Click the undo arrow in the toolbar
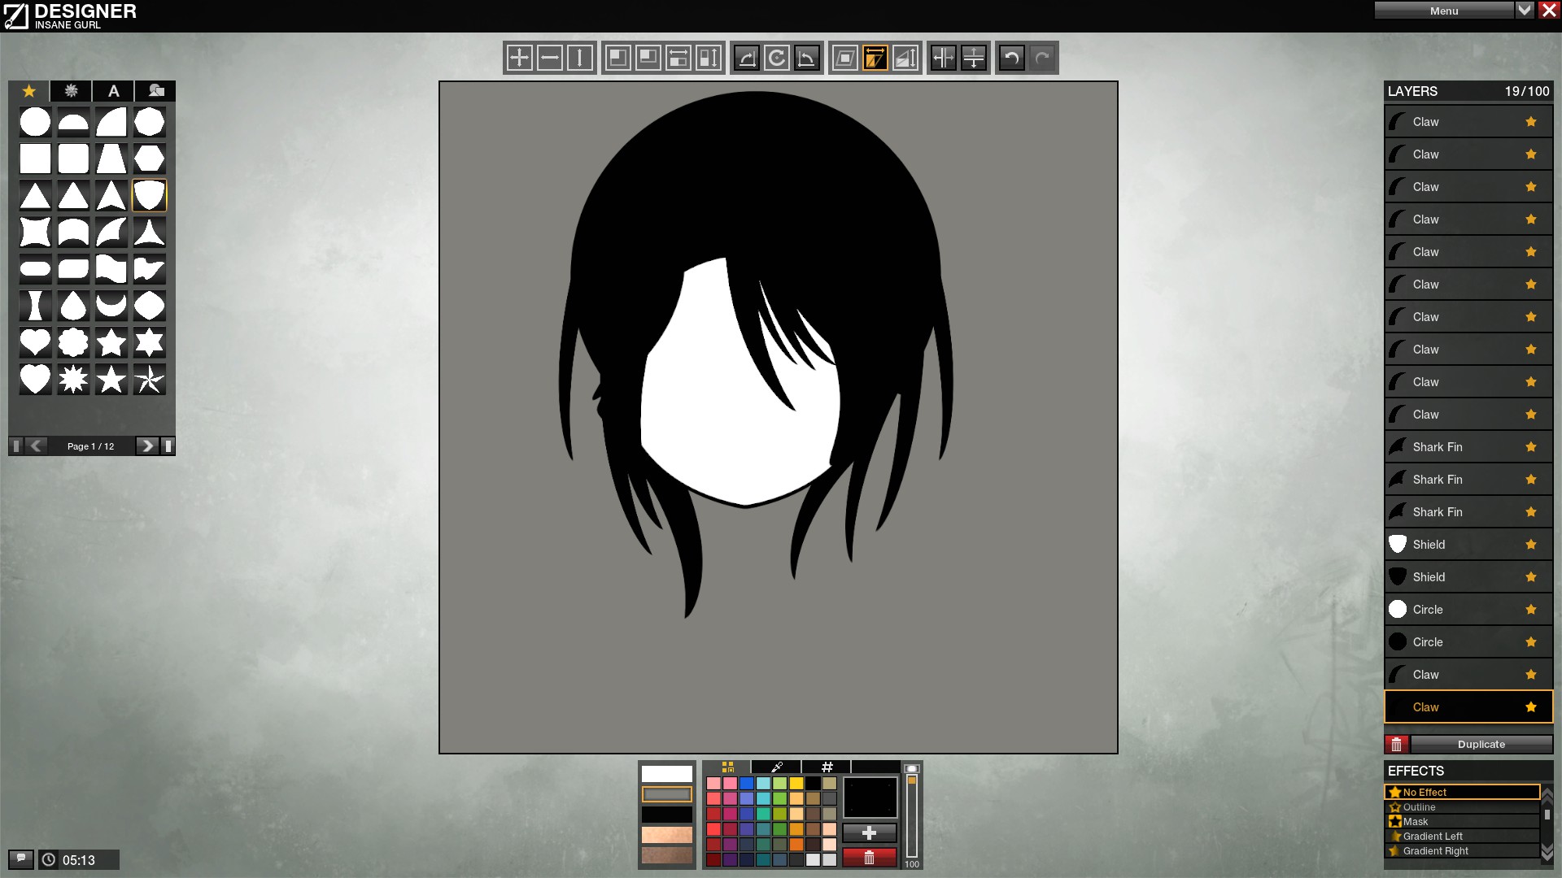 coord(1011,58)
